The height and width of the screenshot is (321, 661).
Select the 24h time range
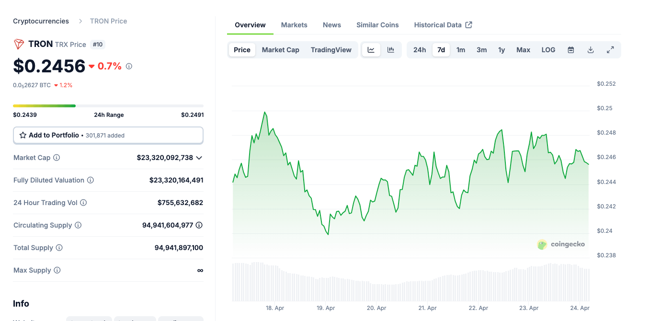click(419, 49)
